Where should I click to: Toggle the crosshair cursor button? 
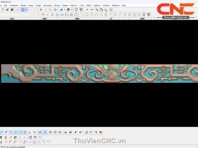tap(18, 10)
